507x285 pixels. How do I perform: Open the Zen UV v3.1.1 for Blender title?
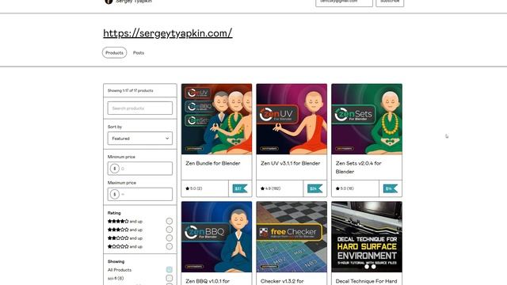coord(291,163)
